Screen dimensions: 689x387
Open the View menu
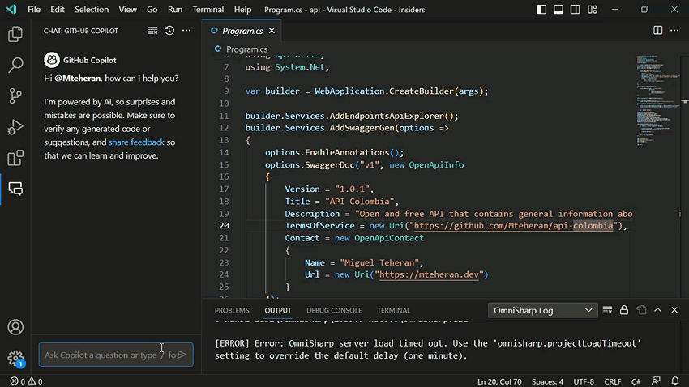127,10
